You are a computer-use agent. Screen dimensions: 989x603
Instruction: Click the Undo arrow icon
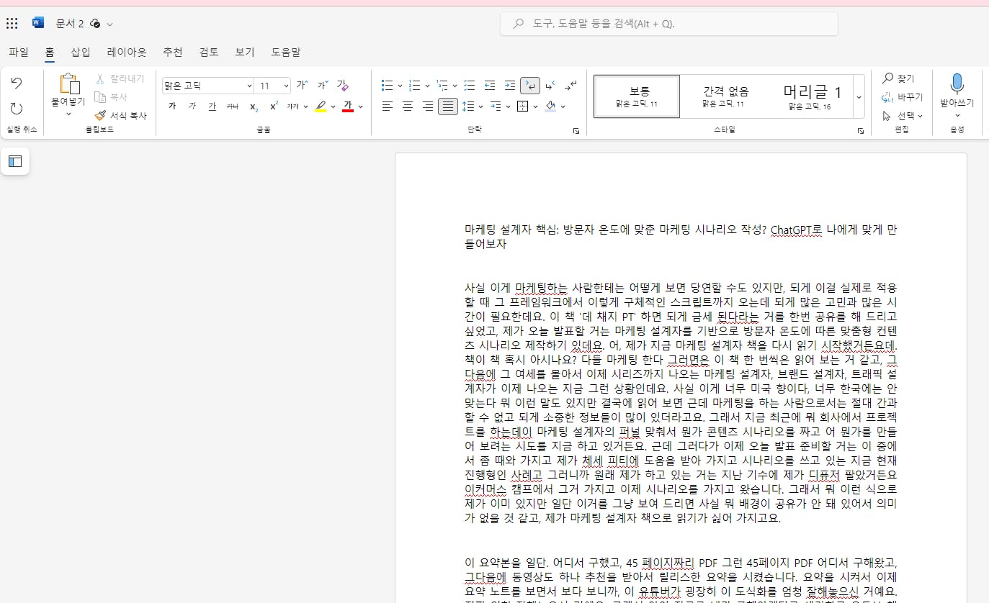(17, 83)
